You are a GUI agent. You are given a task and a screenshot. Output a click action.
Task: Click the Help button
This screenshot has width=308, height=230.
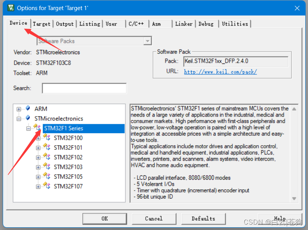pyautogui.click(x=280, y=219)
